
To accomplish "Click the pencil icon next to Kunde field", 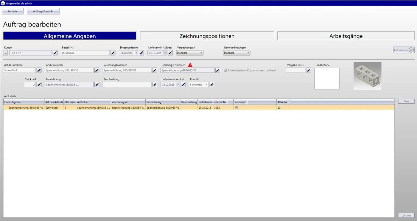I will point(55,53).
